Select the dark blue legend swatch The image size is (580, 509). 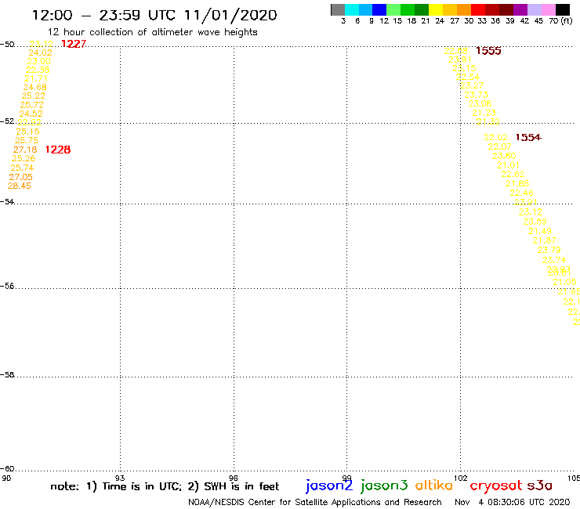tap(379, 9)
